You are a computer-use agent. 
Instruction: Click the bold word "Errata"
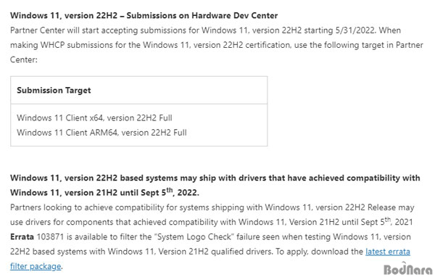pos(22,236)
